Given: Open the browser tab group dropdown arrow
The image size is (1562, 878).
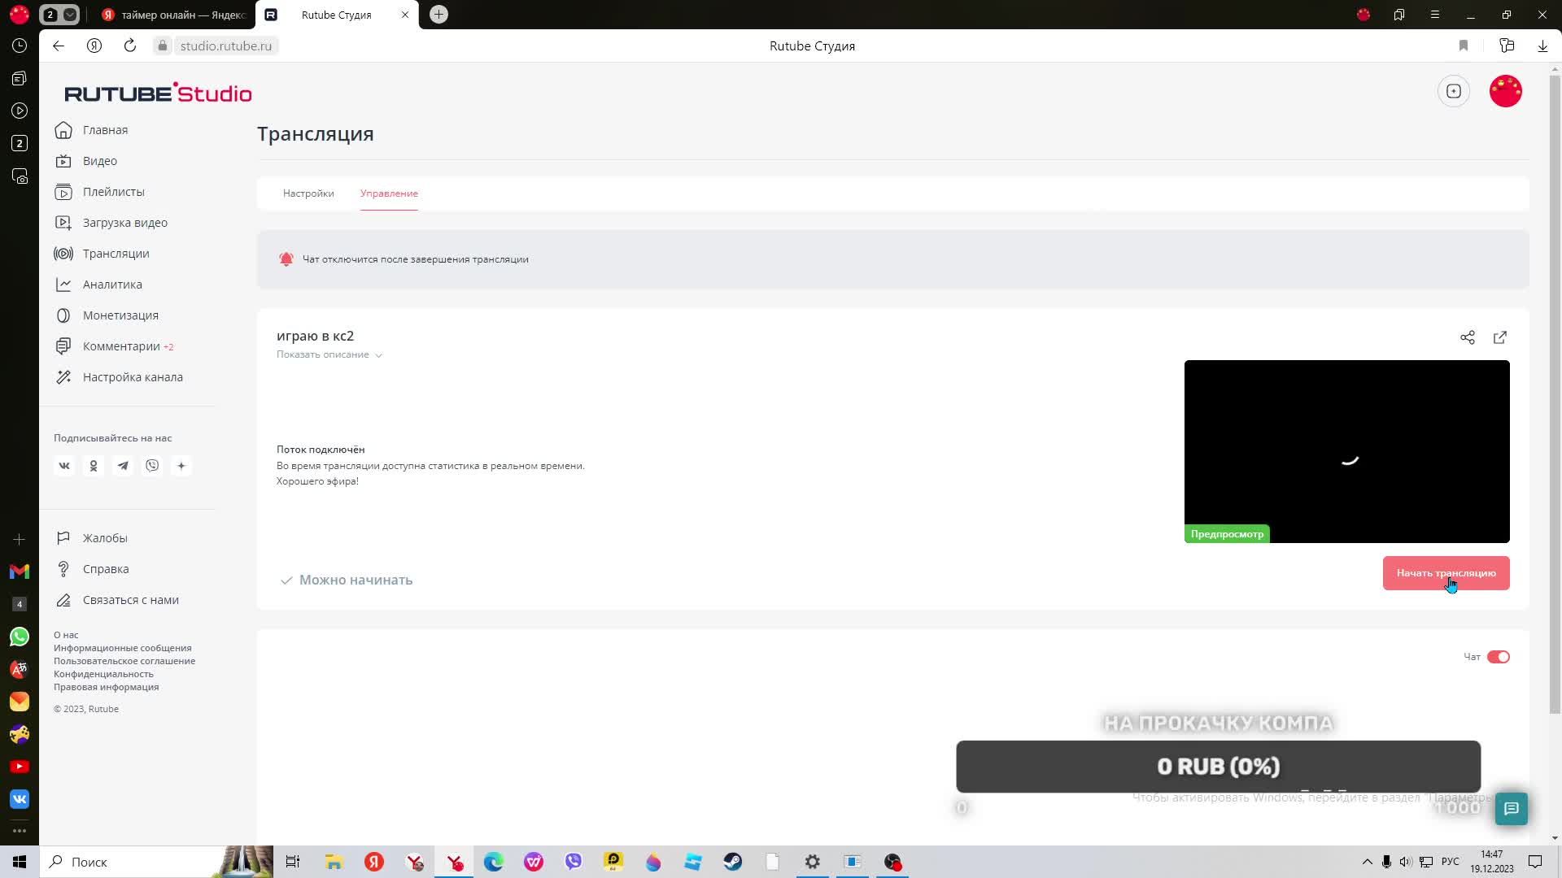Looking at the screenshot, I should point(70,15).
